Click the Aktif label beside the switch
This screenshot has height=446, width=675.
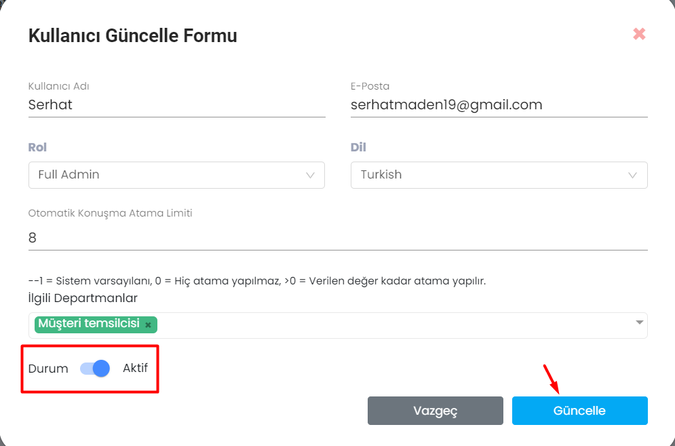coord(135,368)
